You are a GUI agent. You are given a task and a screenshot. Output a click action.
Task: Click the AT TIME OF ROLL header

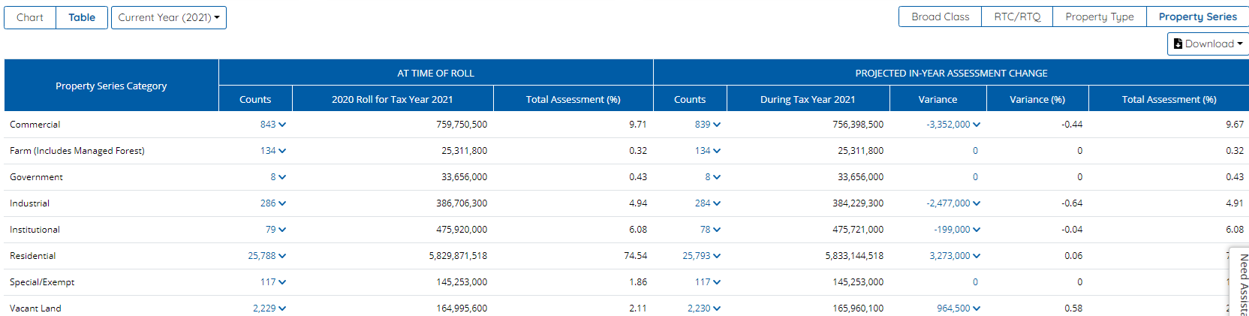point(435,73)
